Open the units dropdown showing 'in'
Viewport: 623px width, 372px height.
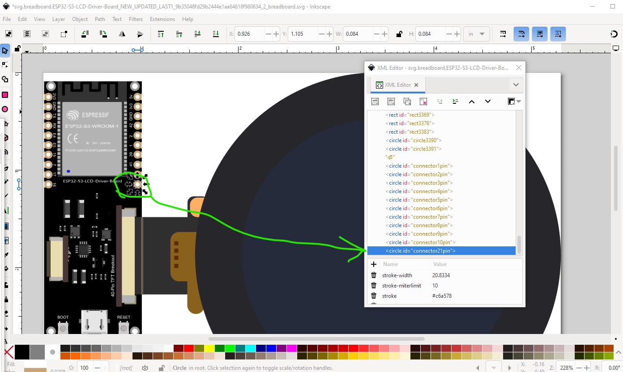coord(477,34)
